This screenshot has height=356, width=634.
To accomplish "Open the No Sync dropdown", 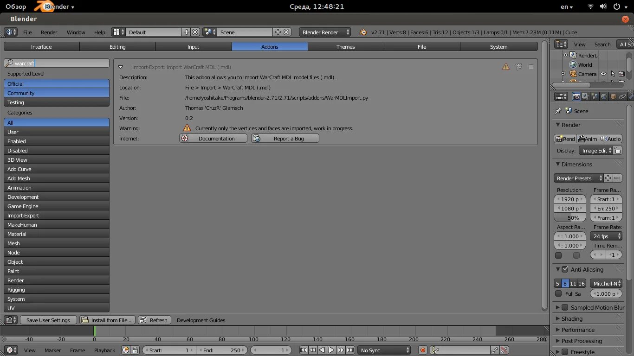I will 385,350.
